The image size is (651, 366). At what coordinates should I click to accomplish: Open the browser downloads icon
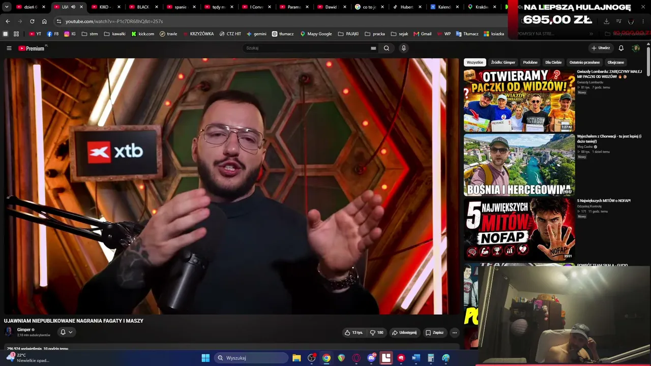(606, 21)
